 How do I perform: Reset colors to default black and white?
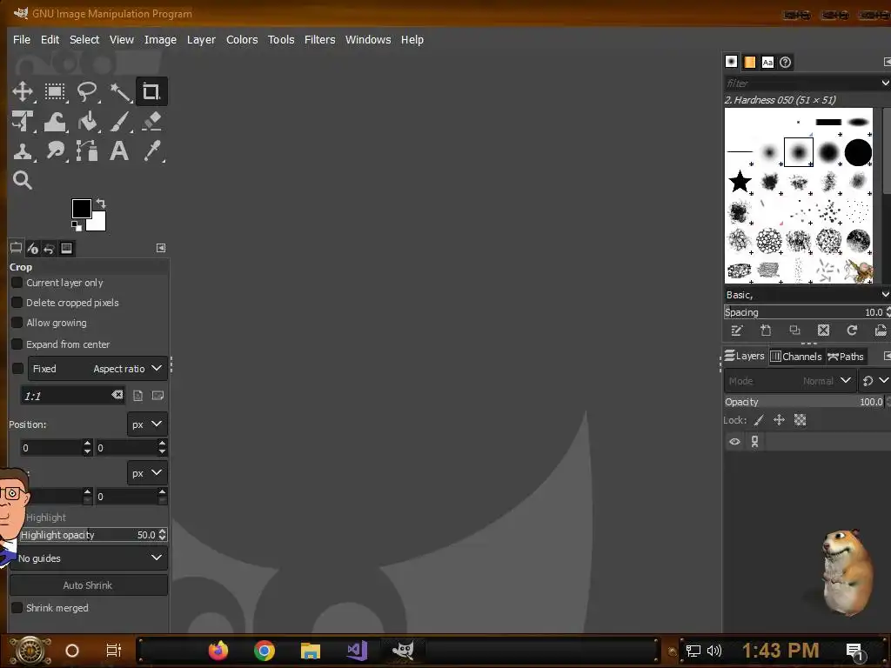pos(77,226)
